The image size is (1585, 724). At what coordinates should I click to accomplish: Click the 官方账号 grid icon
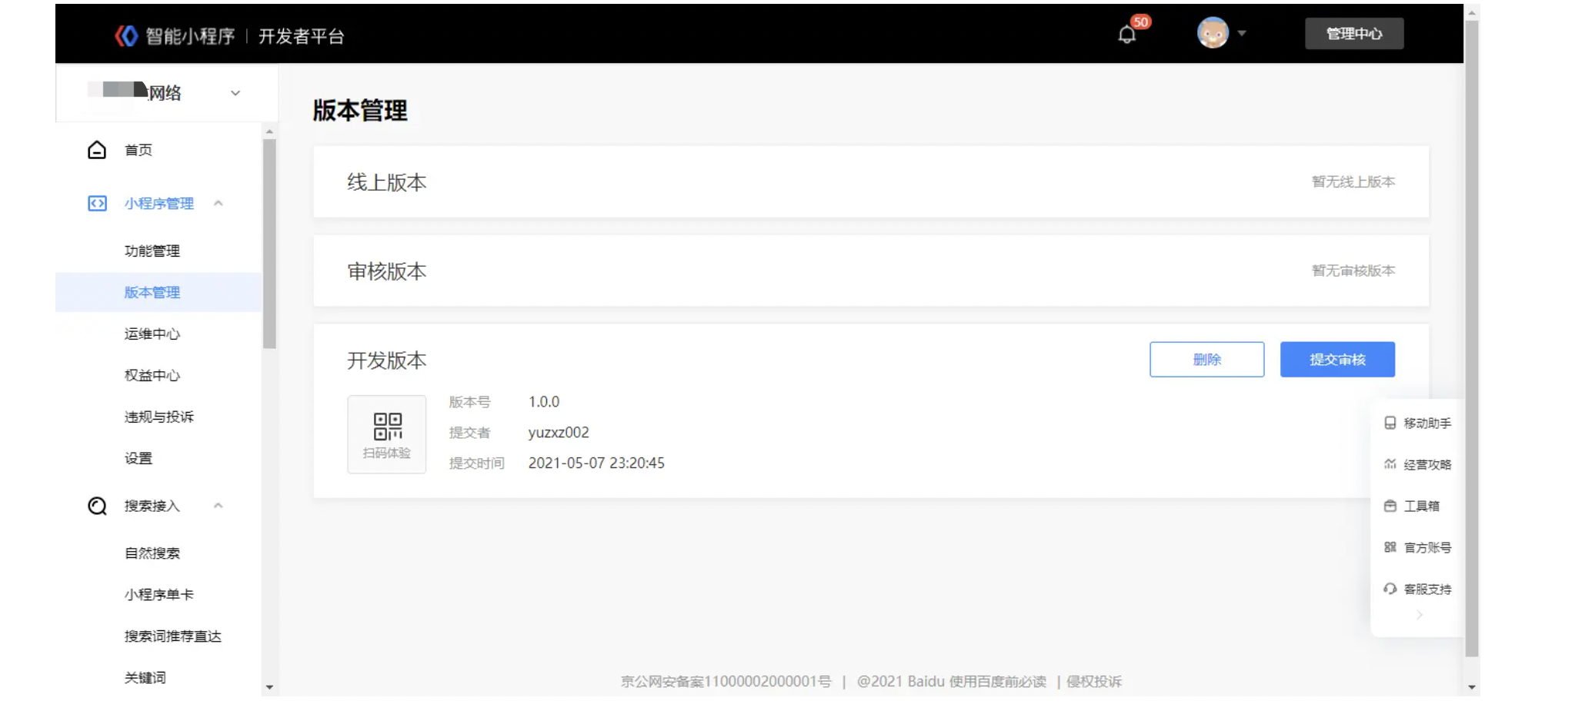click(1390, 547)
